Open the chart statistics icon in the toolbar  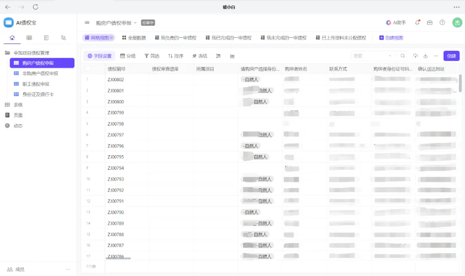tap(232, 56)
